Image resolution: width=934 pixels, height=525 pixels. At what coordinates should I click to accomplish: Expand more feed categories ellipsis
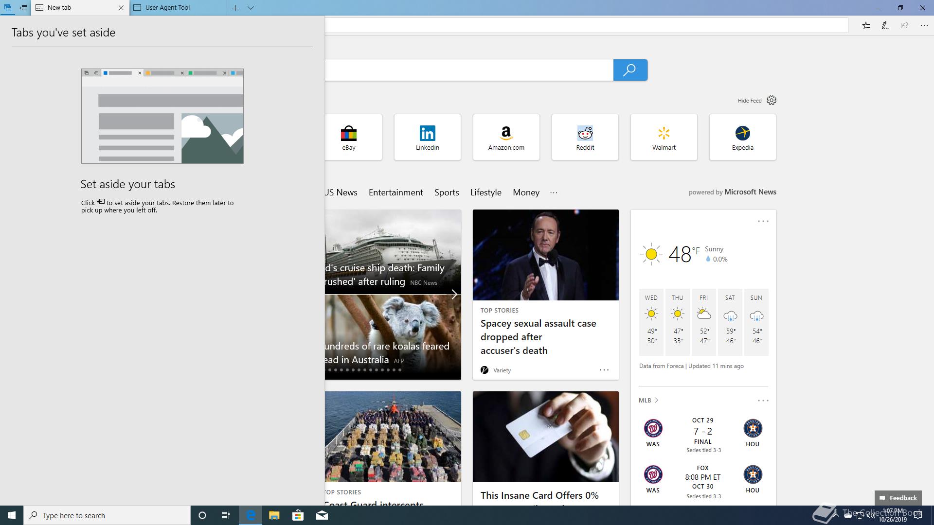[x=554, y=192]
